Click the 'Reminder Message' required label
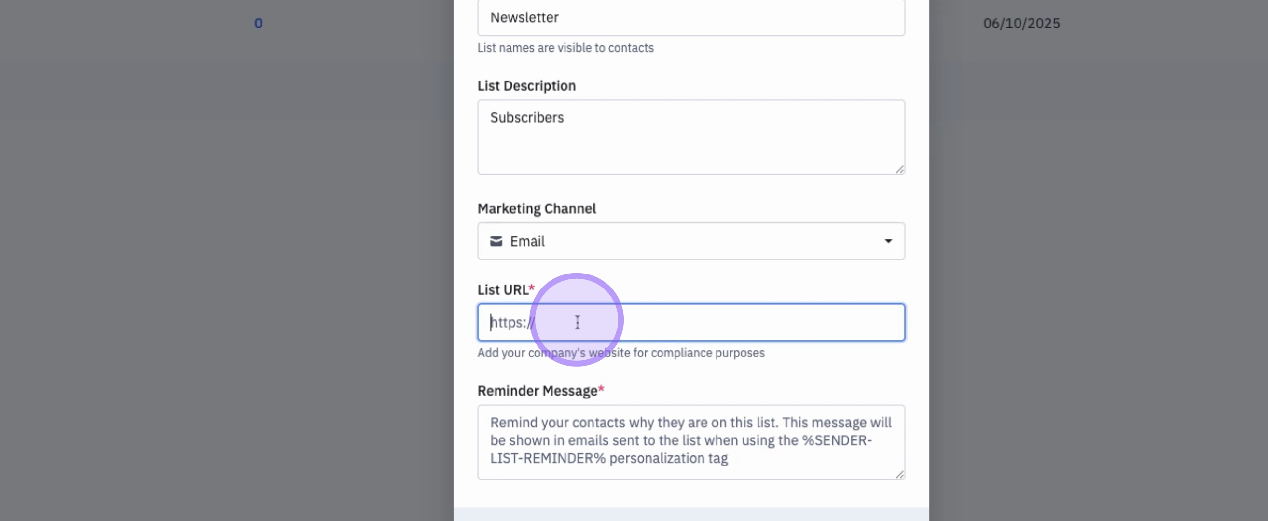The height and width of the screenshot is (521, 1268). [538, 391]
